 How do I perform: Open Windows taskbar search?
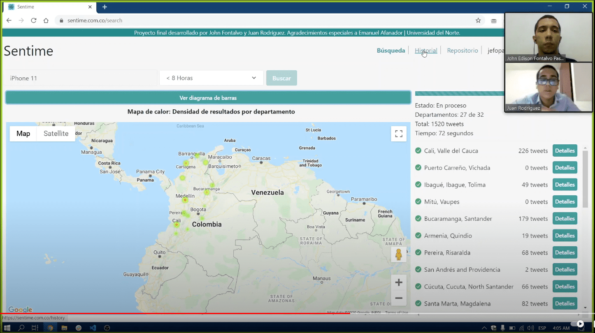coord(21,328)
